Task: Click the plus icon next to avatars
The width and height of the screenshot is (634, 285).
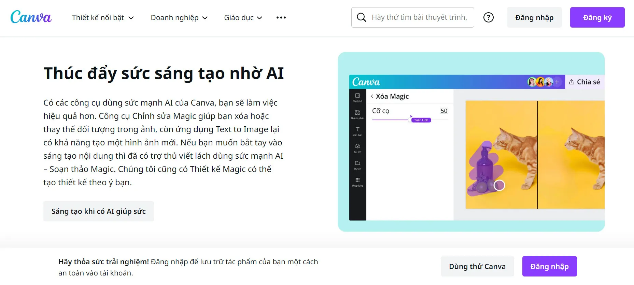Action: point(557,82)
